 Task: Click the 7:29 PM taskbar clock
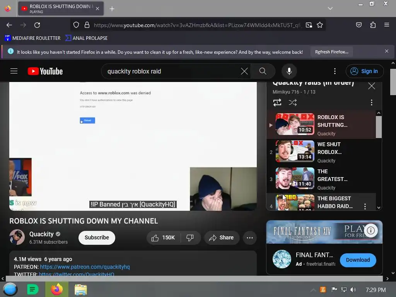(x=376, y=290)
